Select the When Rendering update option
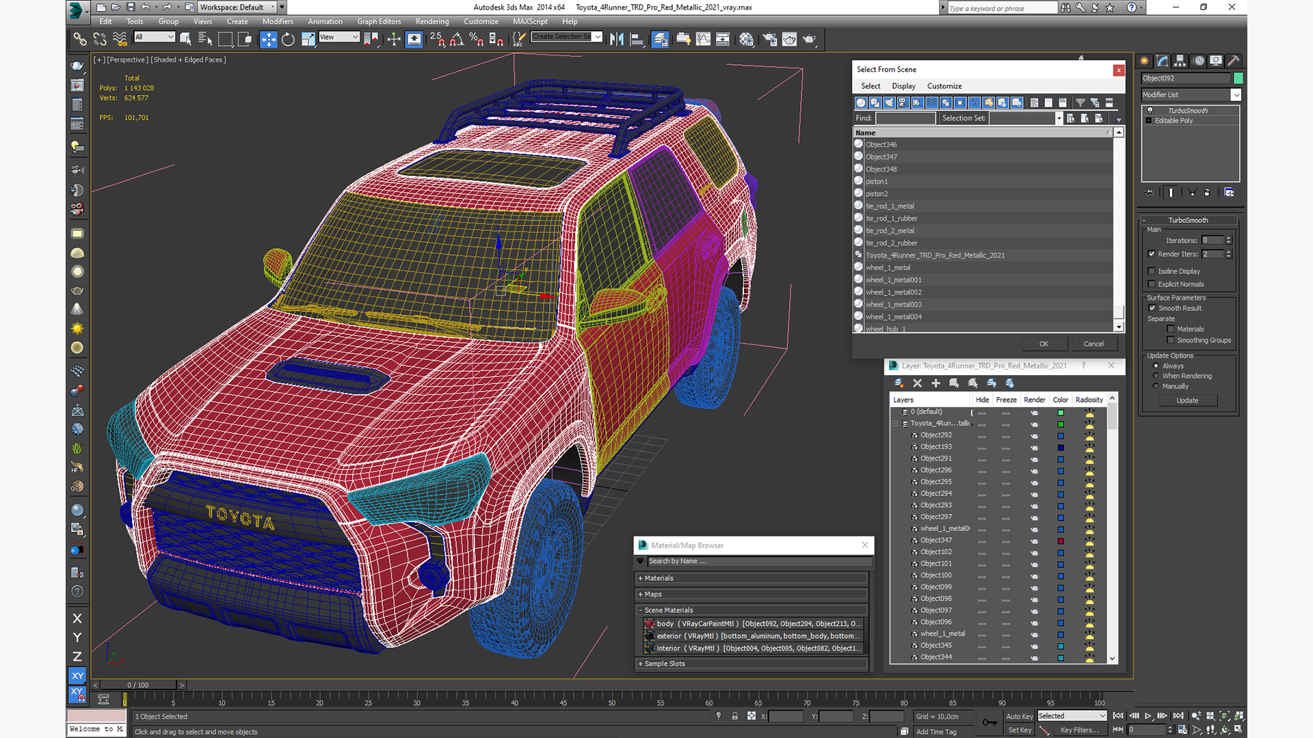This screenshot has height=738, width=1313. 1156,376
